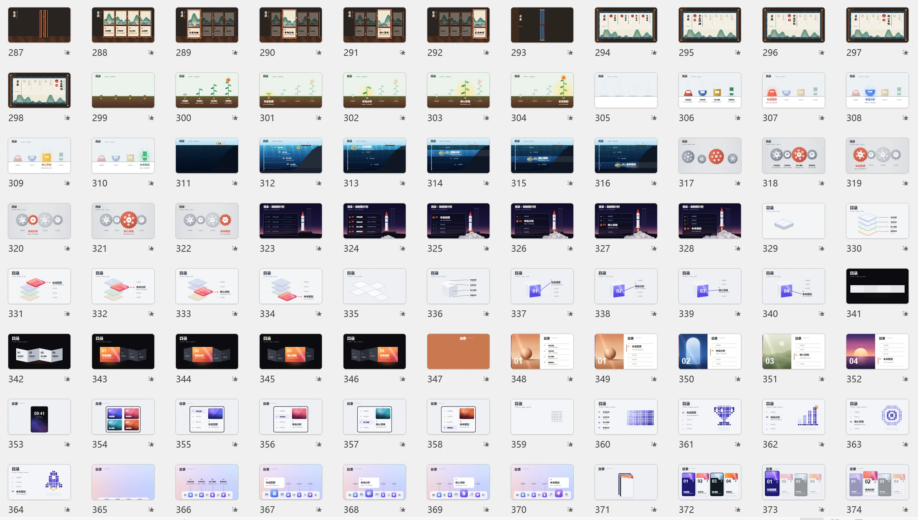918x520 pixels.
Task: Click the star icon under slide 293
Action: 570,53
